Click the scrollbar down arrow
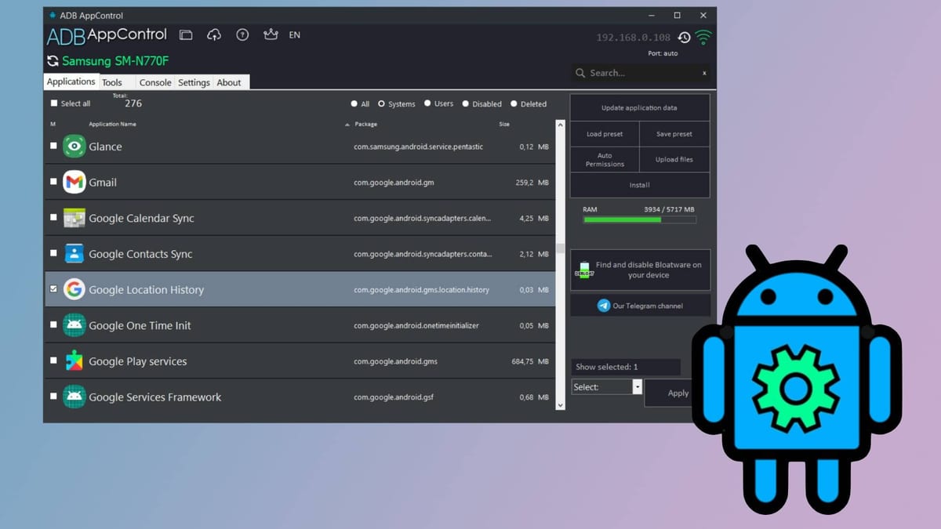Viewport: 941px width, 529px height. [x=560, y=405]
